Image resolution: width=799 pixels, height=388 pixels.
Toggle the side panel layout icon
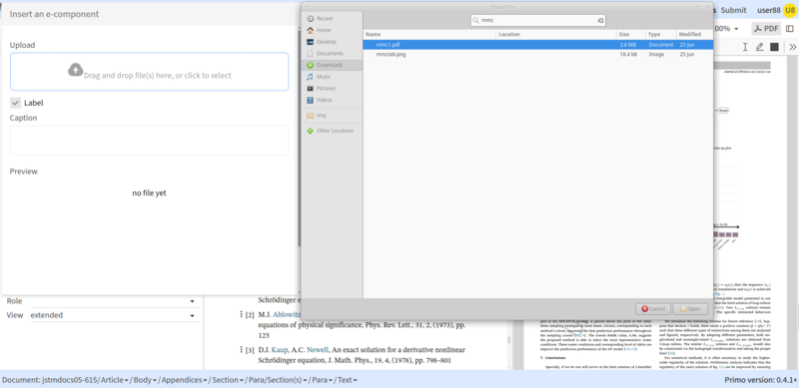click(x=790, y=29)
